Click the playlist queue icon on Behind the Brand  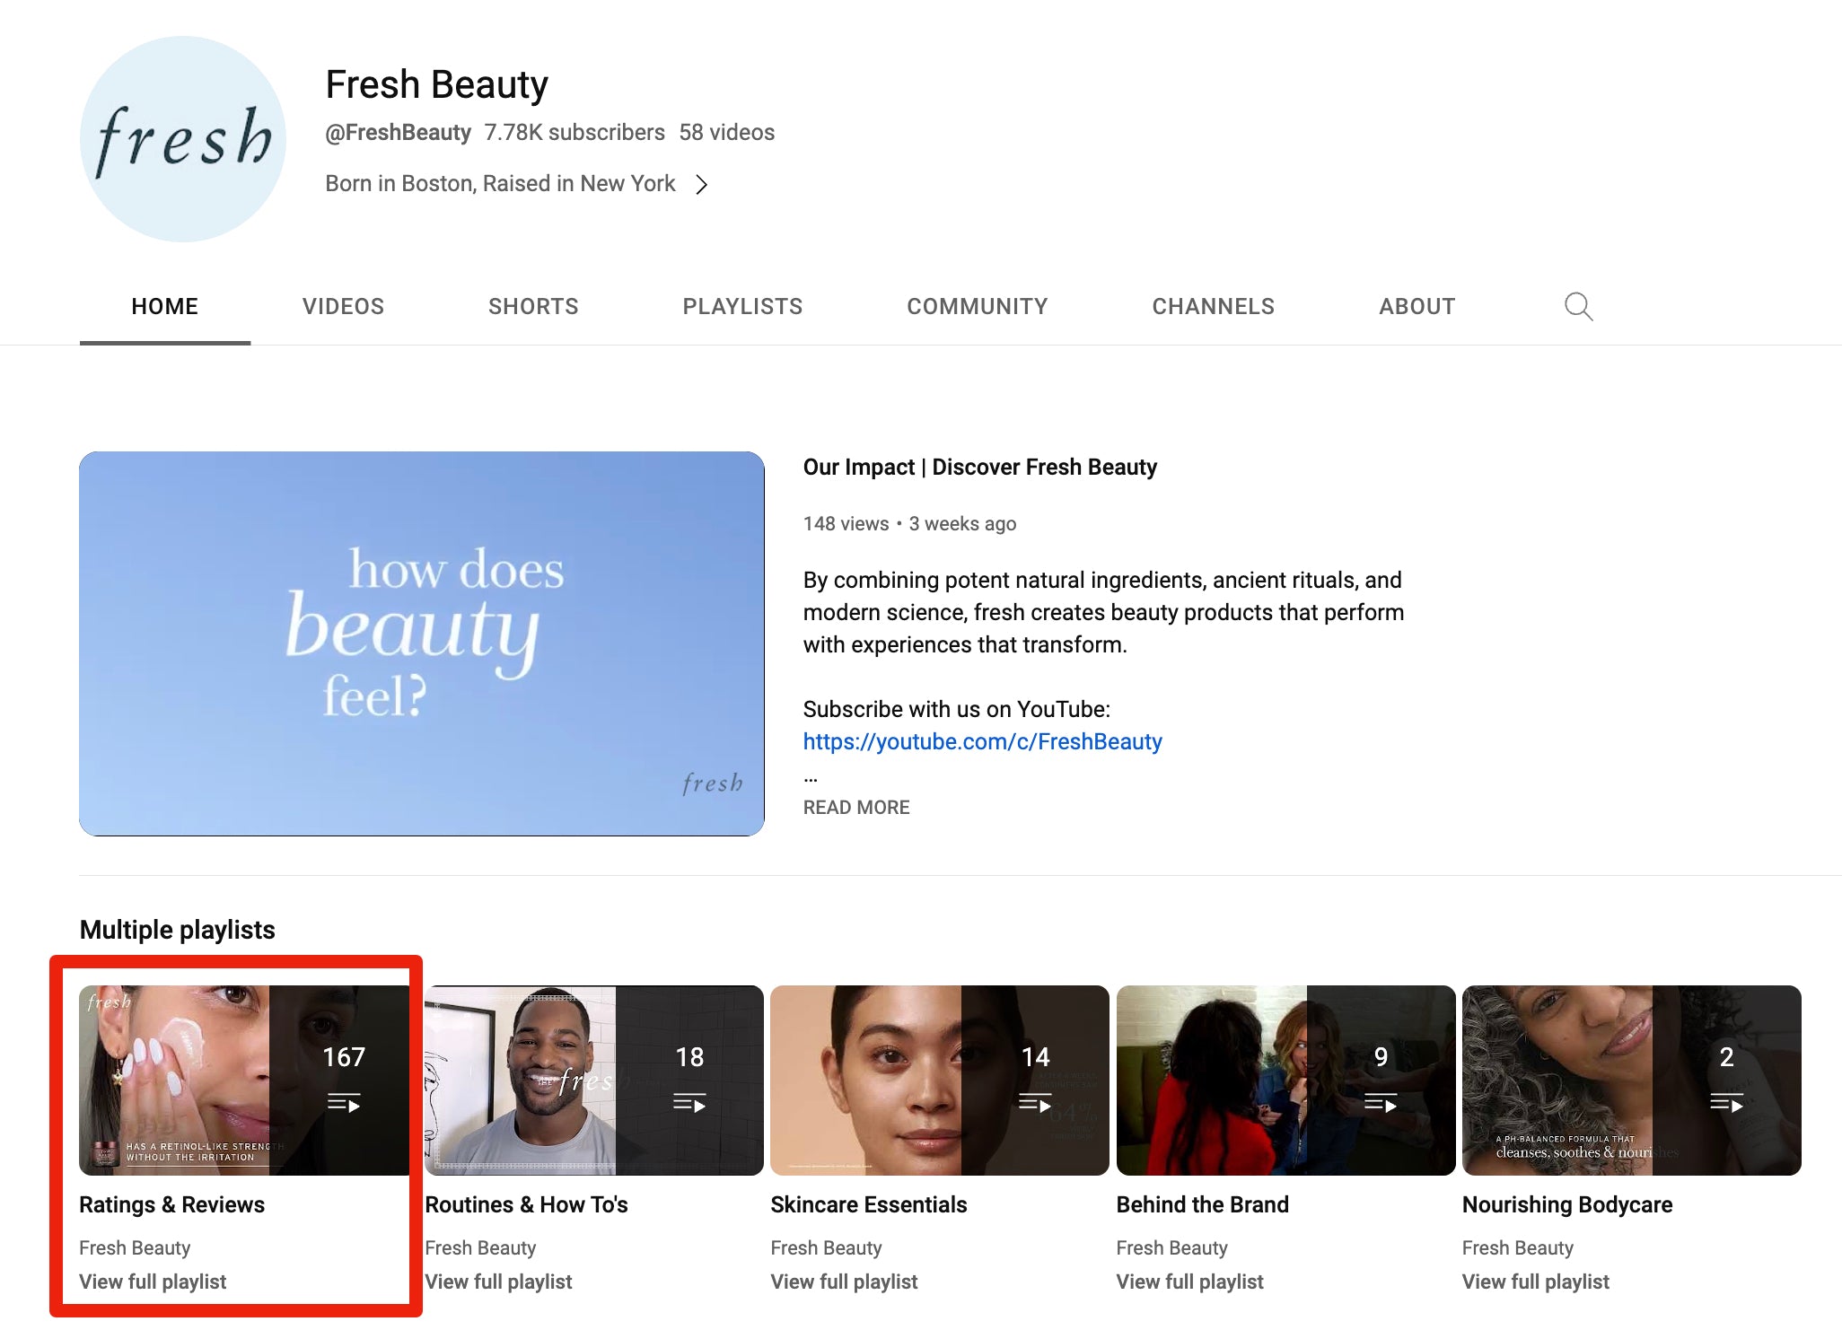coord(1377,1101)
